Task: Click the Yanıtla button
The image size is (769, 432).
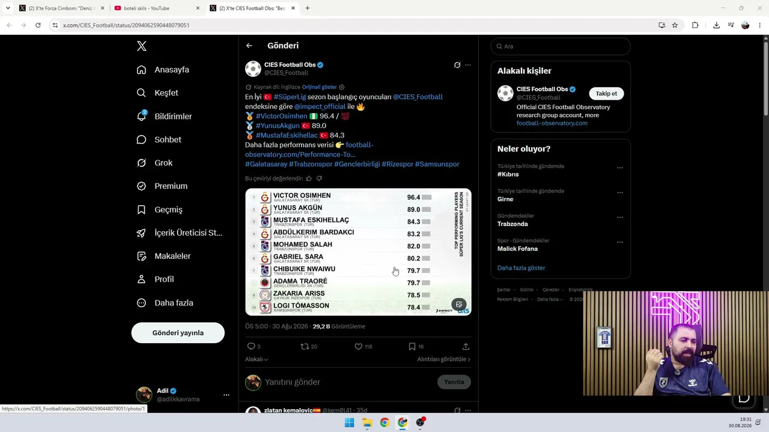Action: click(x=454, y=382)
